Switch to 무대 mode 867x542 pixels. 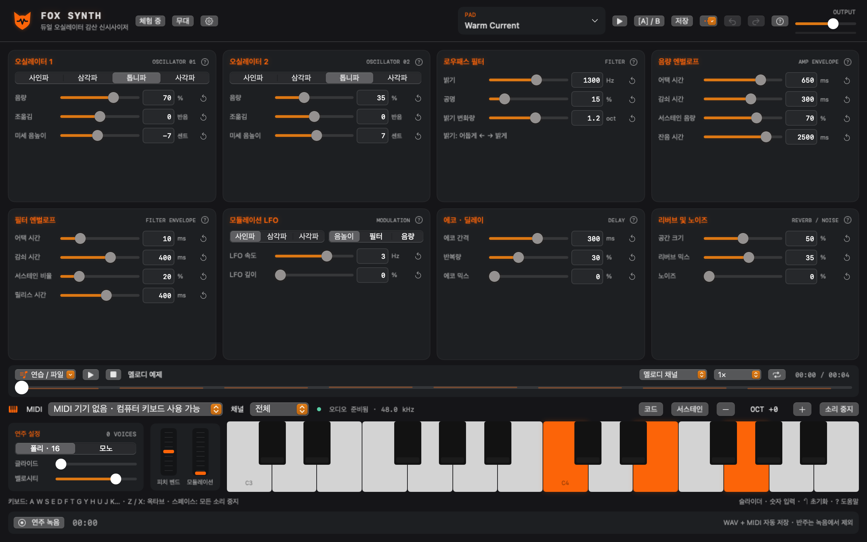183,21
